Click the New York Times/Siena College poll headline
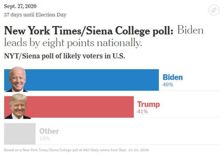 [89, 31]
